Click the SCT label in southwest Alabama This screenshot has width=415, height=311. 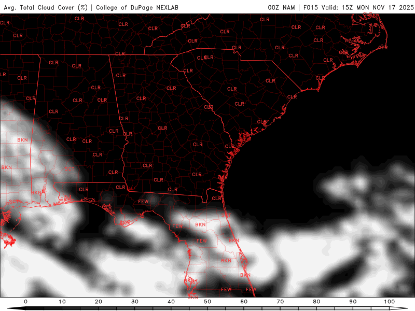pyautogui.click(x=70, y=169)
